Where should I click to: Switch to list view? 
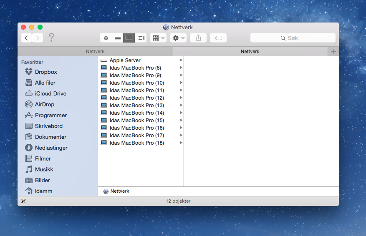[118, 38]
